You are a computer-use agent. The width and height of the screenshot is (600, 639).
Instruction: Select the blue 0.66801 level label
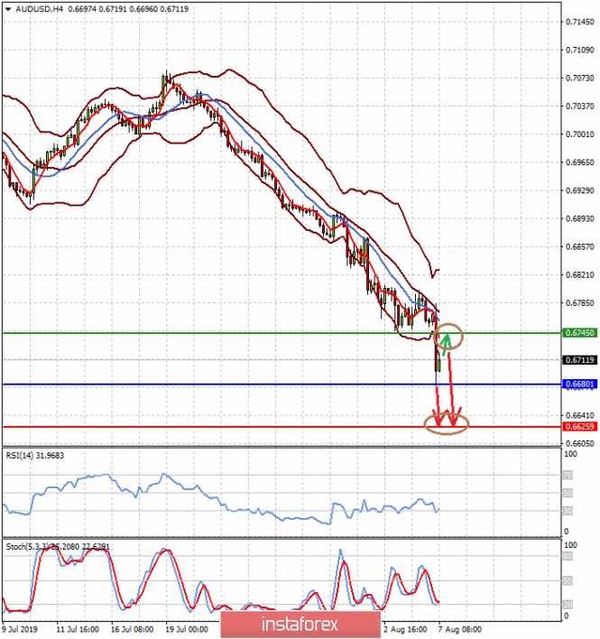(577, 384)
